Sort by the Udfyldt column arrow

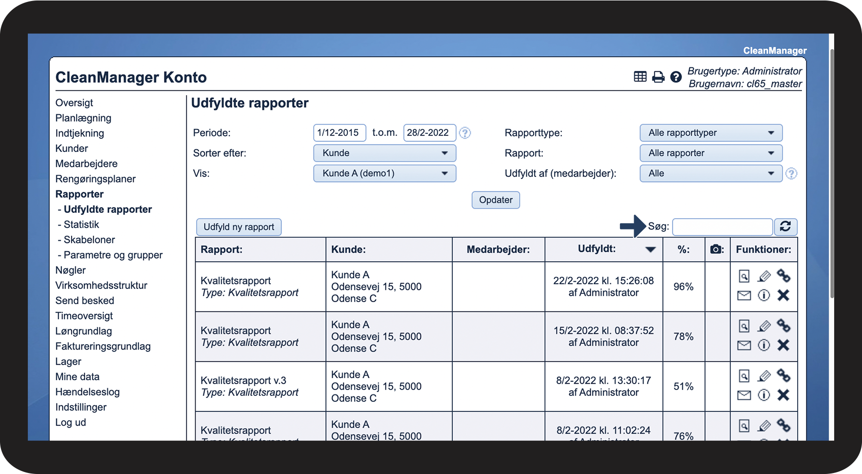click(650, 249)
